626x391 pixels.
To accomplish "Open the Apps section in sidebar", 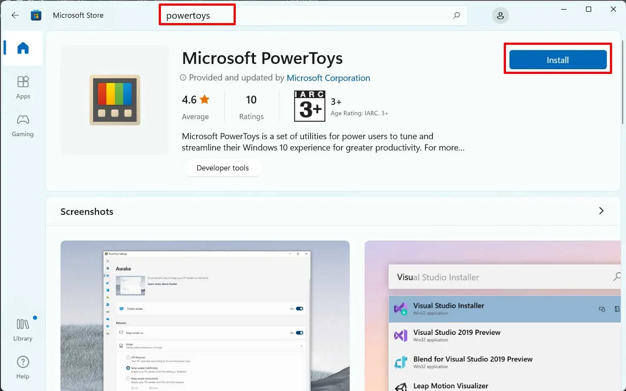I will click(23, 87).
